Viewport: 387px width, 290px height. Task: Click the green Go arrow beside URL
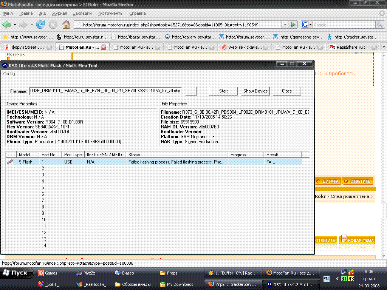click(x=293, y=25)
